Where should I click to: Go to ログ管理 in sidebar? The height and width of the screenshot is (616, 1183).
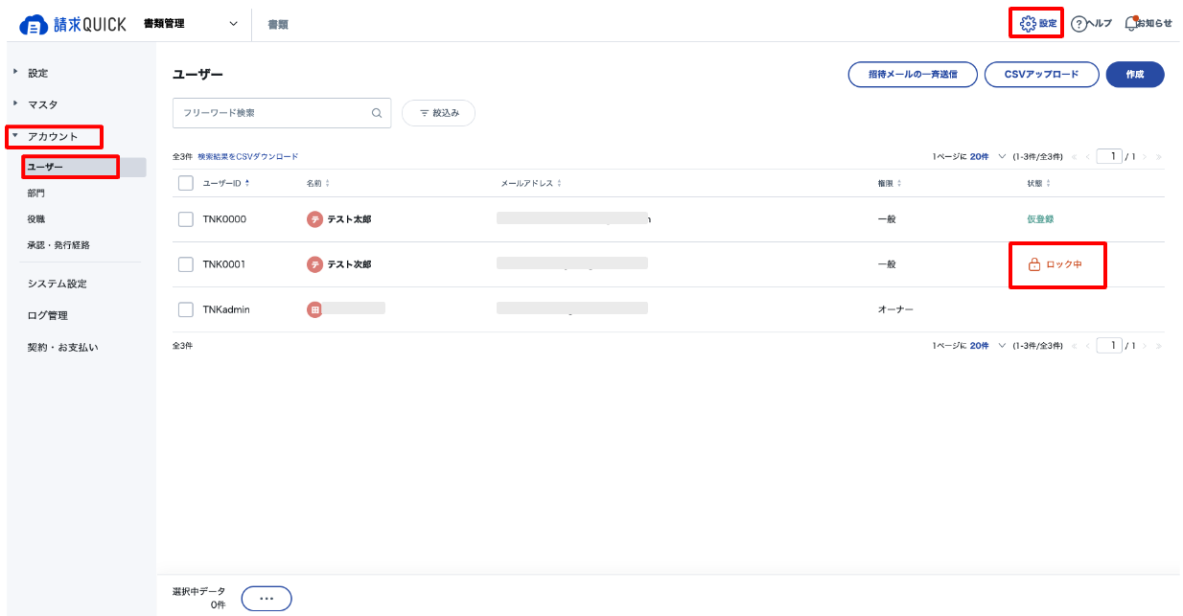[x=47, y=315]
